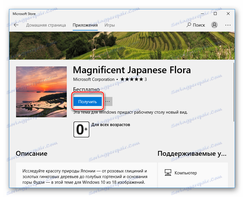Viewport: 244px width, 197px height.
Task: Switch to the Приложения tab
Action: (86, 25)
